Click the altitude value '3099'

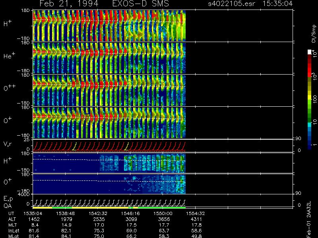click(132, 219)
